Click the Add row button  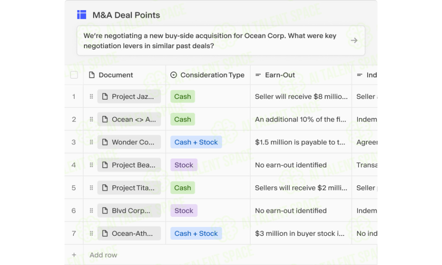pyautogui.click(x=103, y=255)
